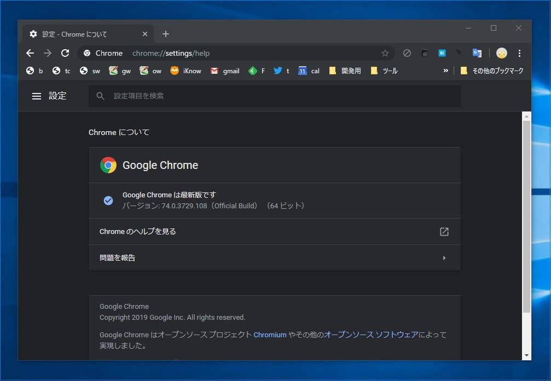
Task: Click Chrome のヘルプを見る external link row
Action: pos(274,231)
